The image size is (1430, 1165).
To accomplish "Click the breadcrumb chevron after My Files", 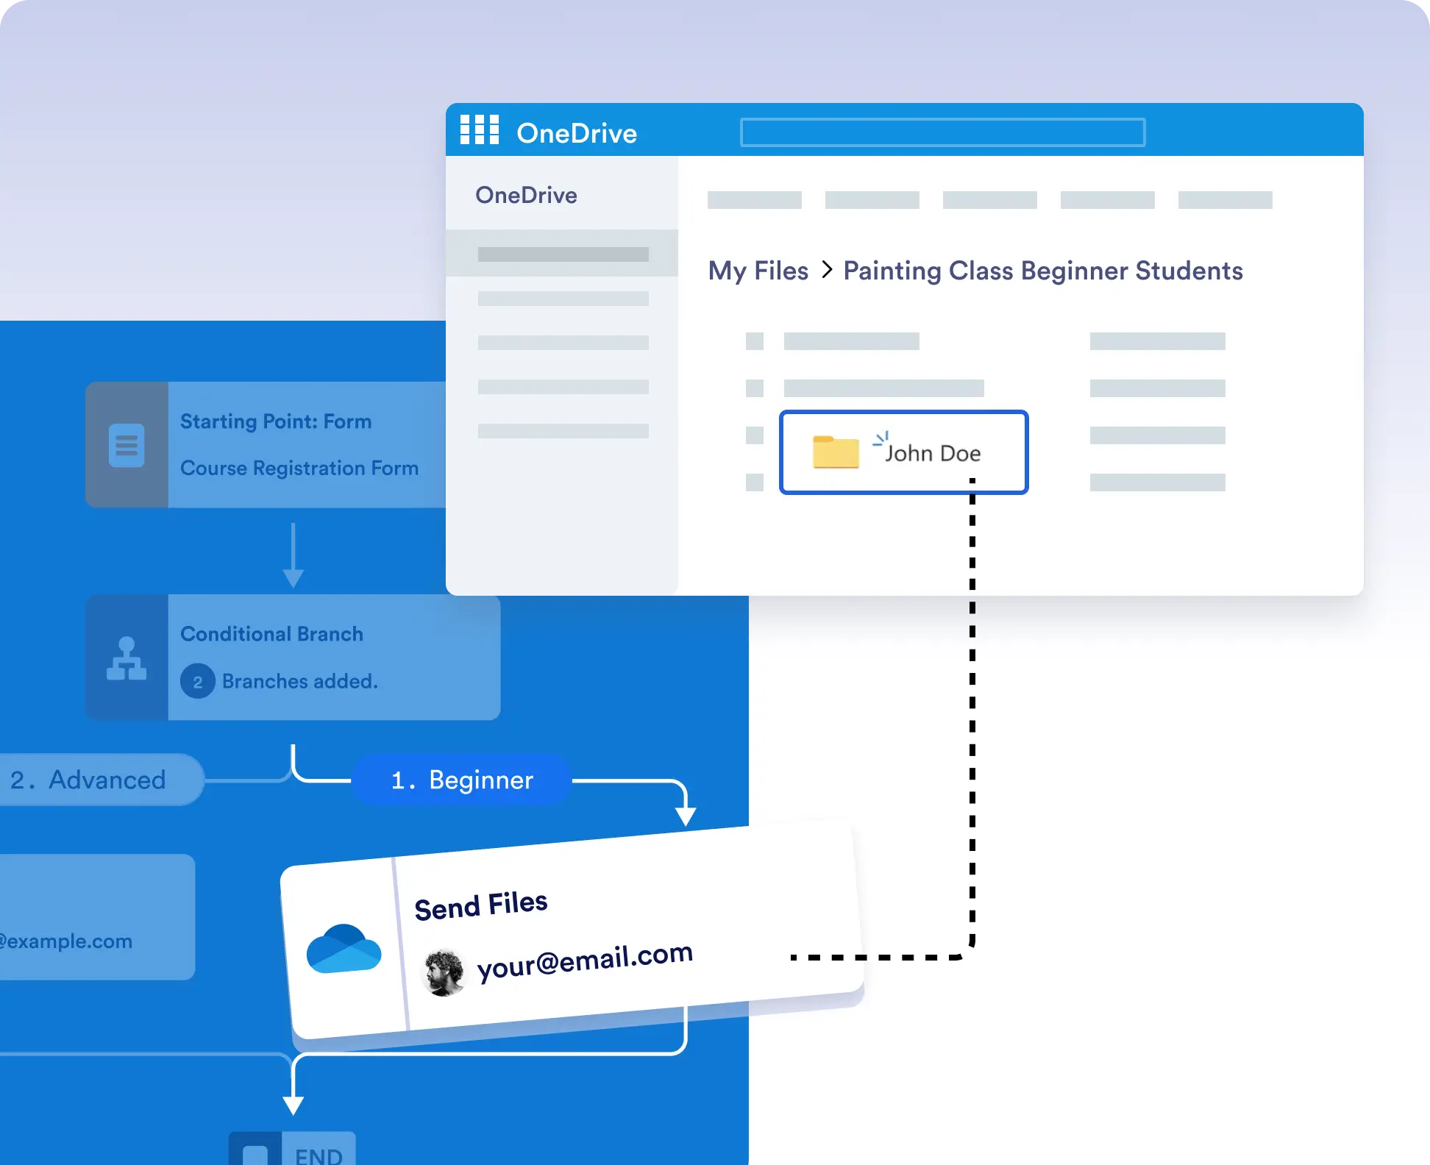I will click(x=827, y=270).
